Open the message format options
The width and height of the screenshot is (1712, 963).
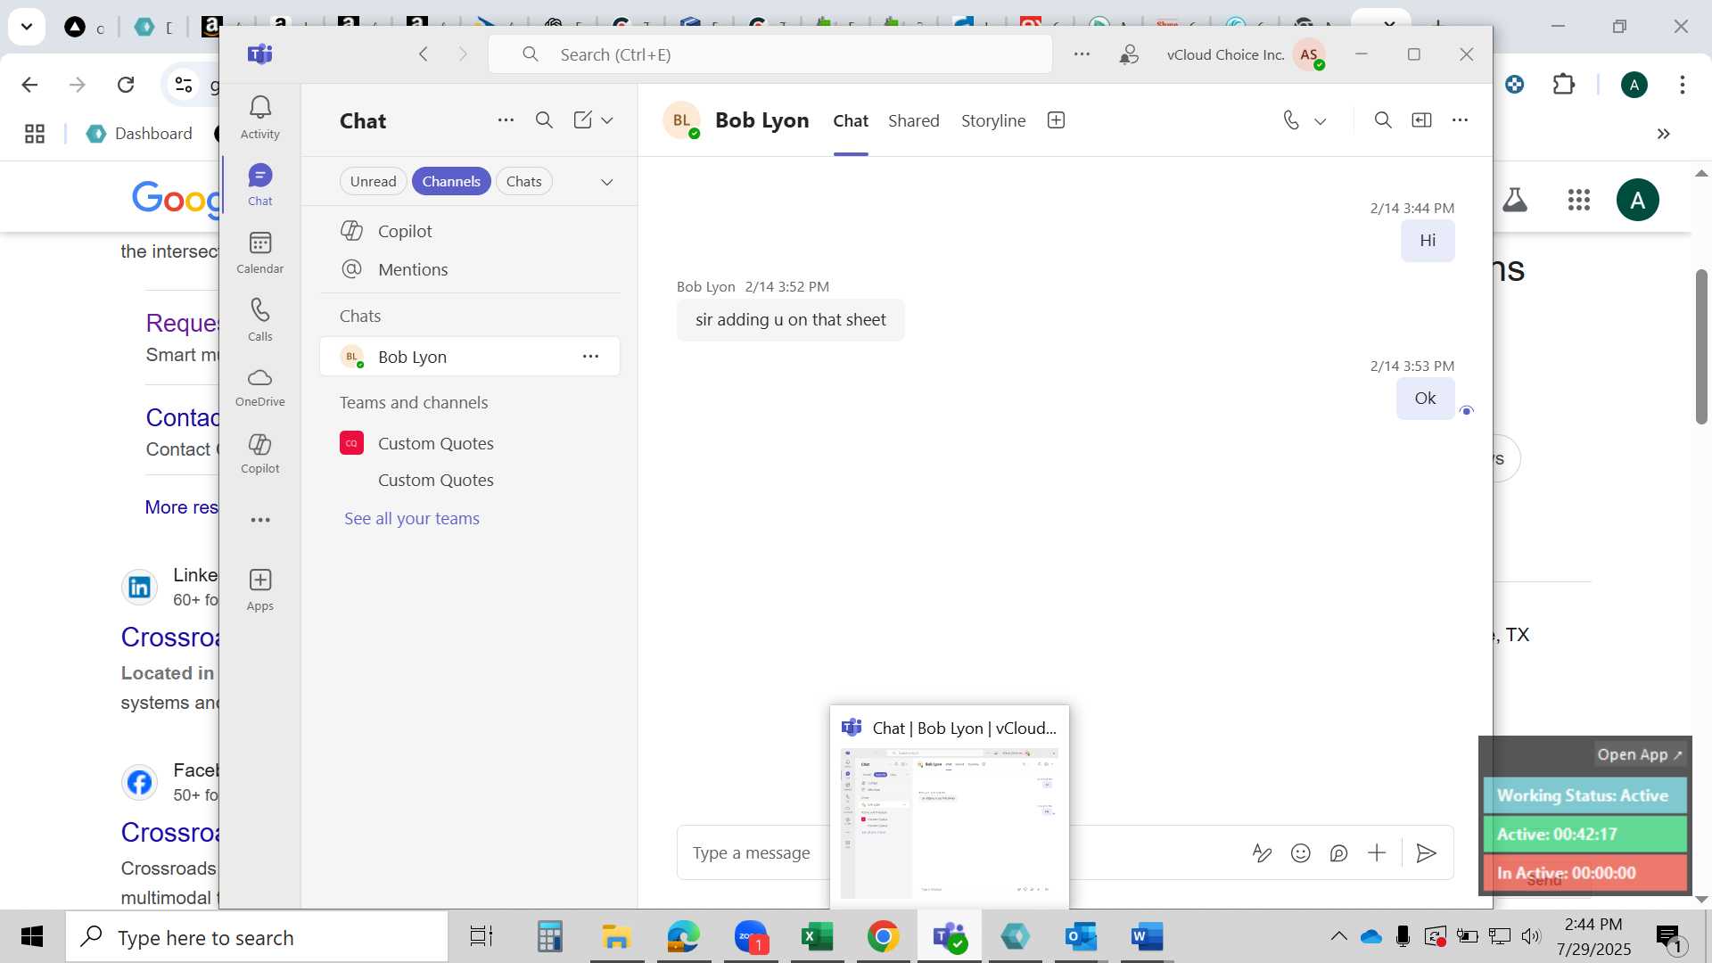pyautogui.click(x=1262, y=853)
